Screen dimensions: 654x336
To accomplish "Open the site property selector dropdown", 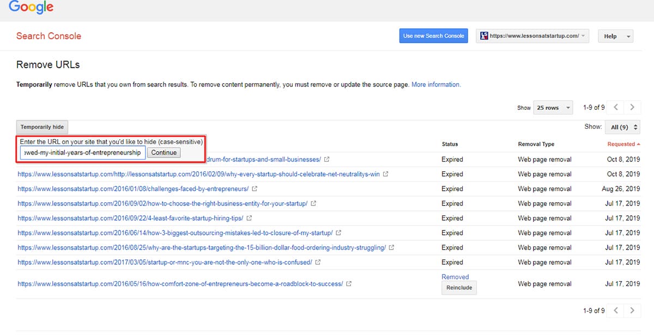I will (533, 36).
